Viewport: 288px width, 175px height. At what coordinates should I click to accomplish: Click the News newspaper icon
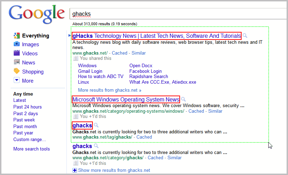click(x=17, y=62)
